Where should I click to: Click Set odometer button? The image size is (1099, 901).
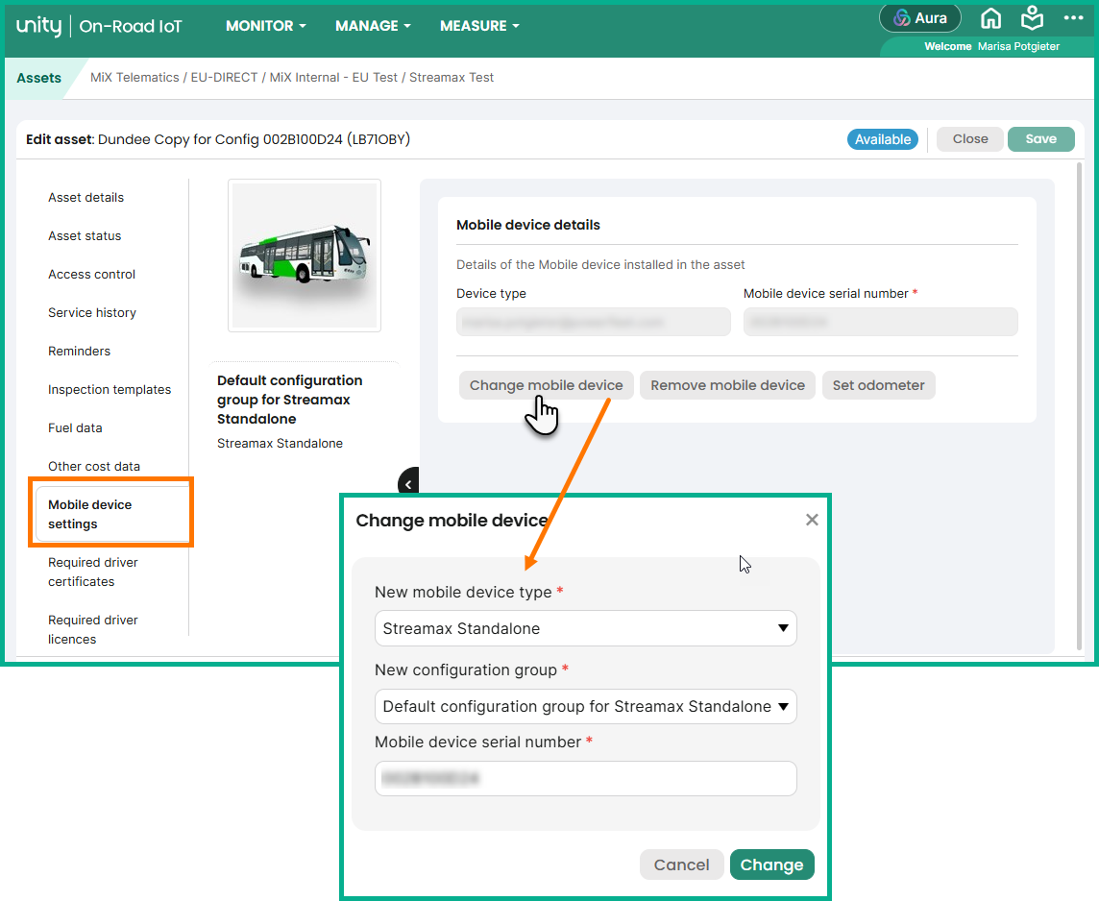(x=878, y=385)
